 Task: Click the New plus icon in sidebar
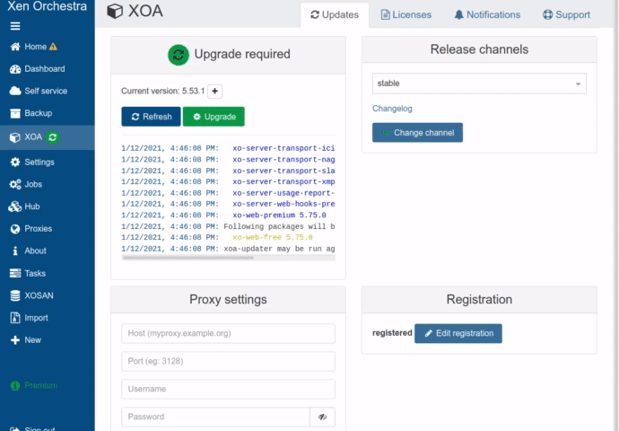[15, 340]
